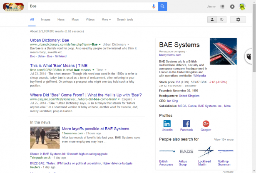Click the Jimmy account name
Image resolution: width=256 pixels, height=173 pixels.
coord(211,7)
